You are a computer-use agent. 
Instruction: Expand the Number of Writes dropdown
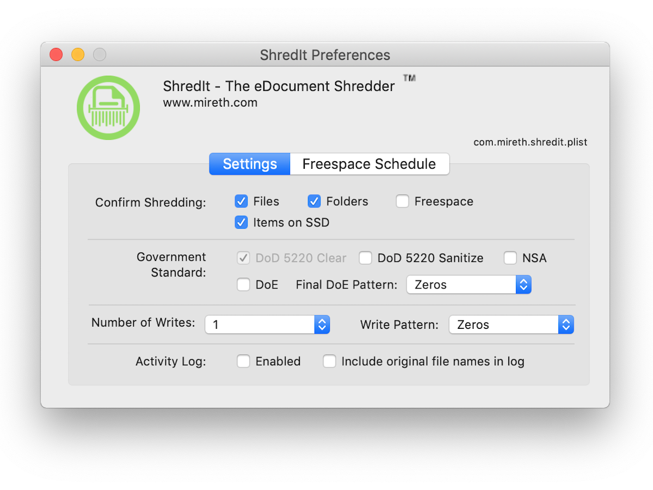pos(267,324)
